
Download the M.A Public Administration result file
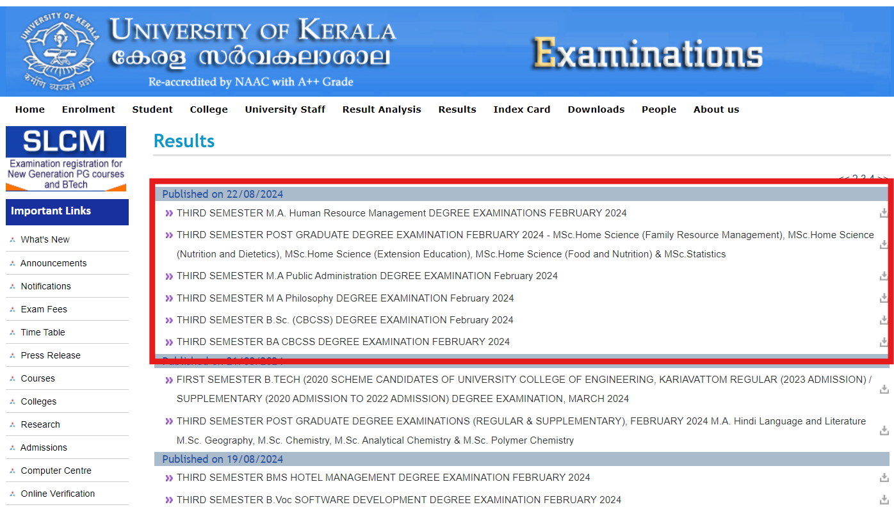pyautogui.click(x=884, y=276)
